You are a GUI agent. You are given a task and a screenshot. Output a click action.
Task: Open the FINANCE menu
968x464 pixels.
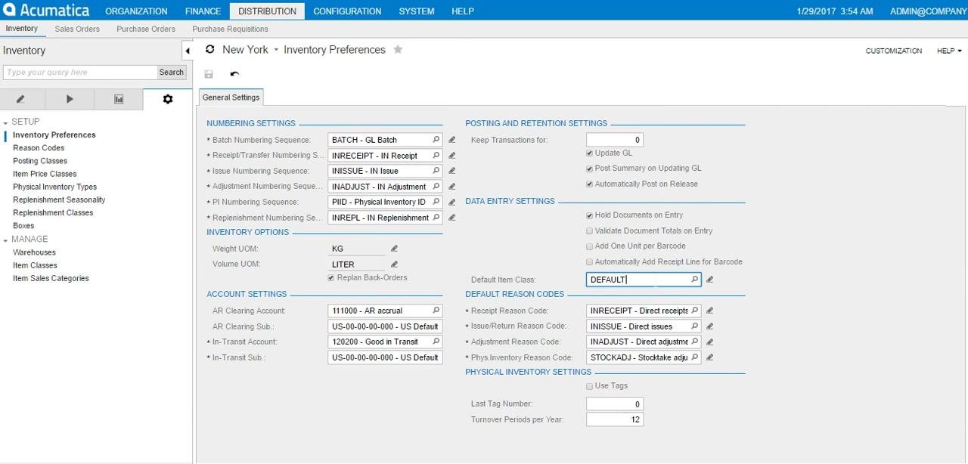tap(203, 11)
